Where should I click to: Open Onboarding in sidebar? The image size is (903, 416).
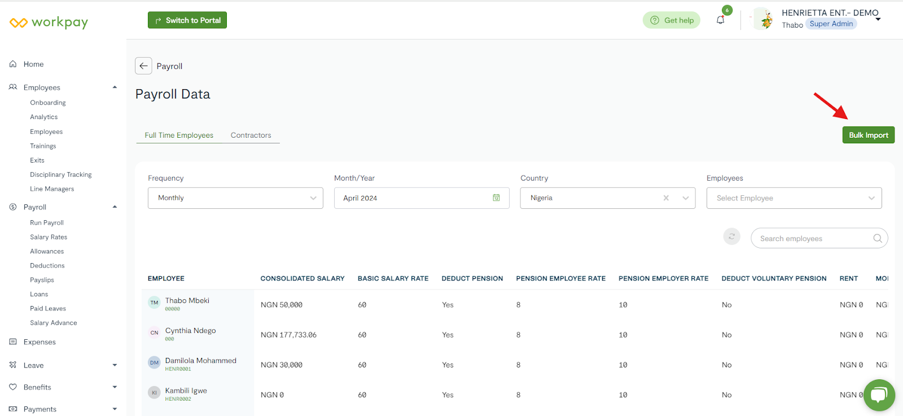(48, 103)
